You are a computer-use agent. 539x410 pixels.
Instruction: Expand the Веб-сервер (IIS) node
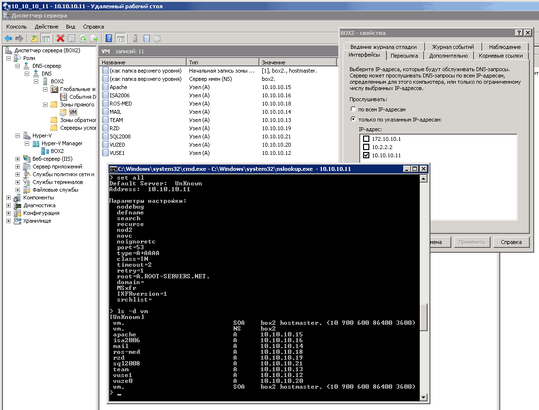coord(18,159)
